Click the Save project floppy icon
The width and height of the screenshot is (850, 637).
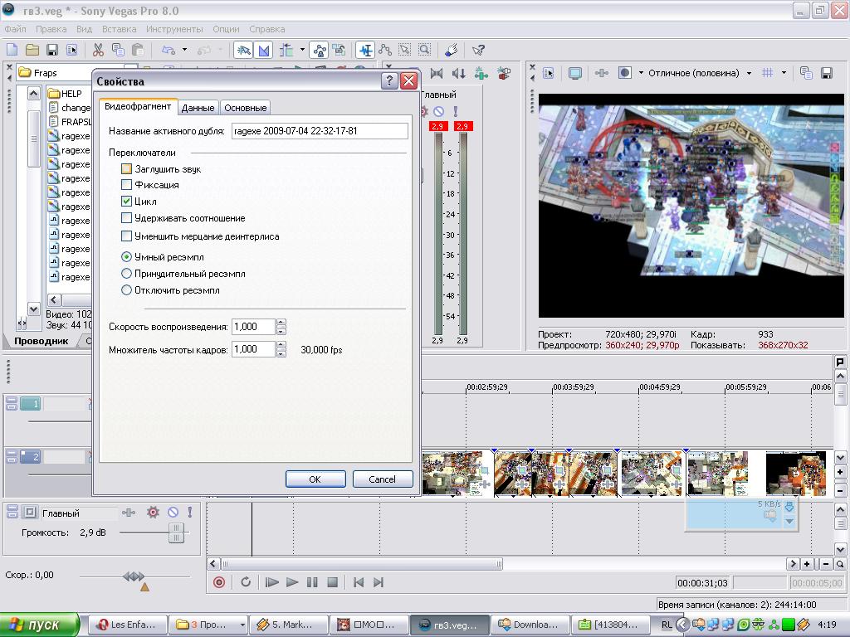(51, 50)
